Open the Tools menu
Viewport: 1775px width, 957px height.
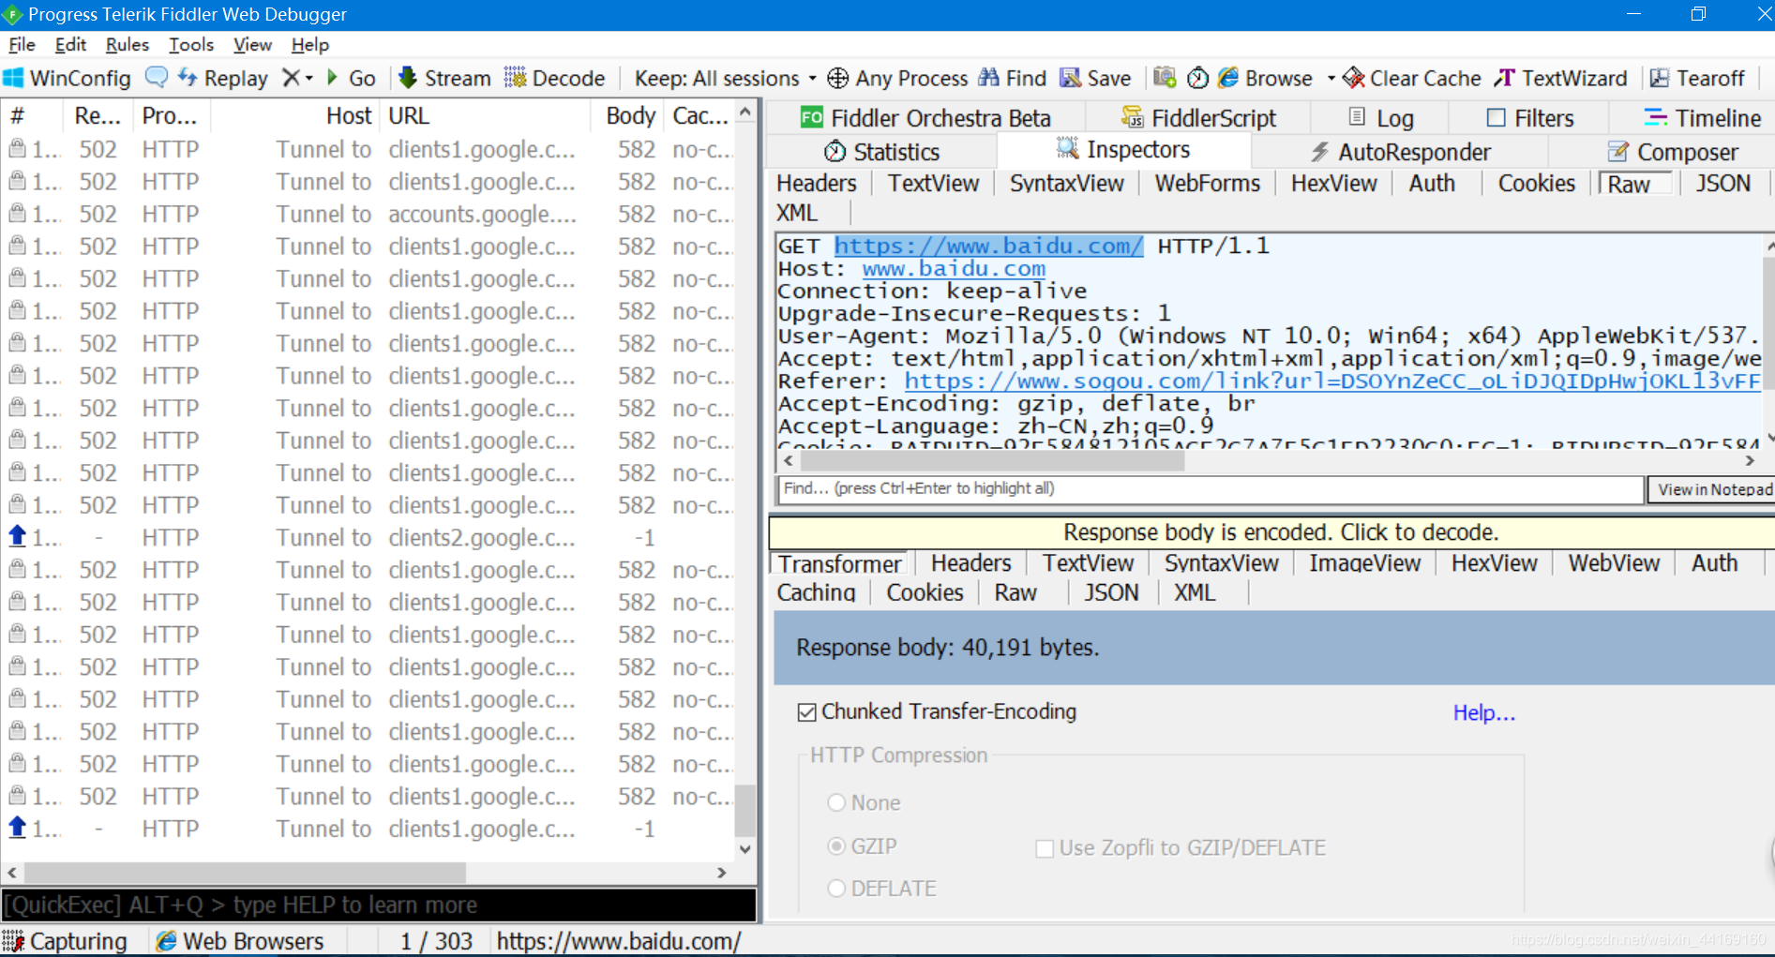[191, 45]
